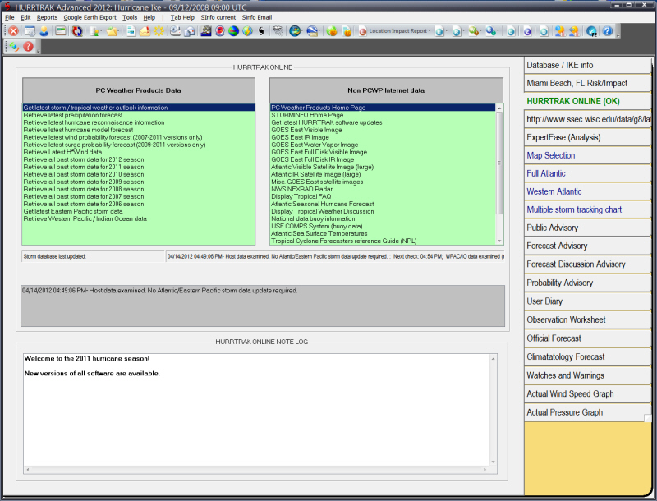Screen dimensions: 657x501
Task: Select Retrieve latest hurricane model forecast
Action: (78, 130)
